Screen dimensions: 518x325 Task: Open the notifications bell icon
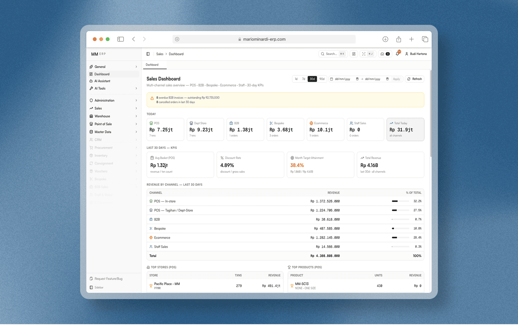[x=397, y=54]
